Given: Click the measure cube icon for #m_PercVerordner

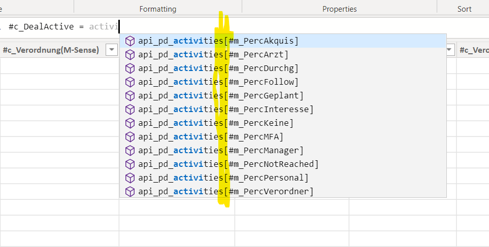Looking at the screenshot, I should coord(129,192).
